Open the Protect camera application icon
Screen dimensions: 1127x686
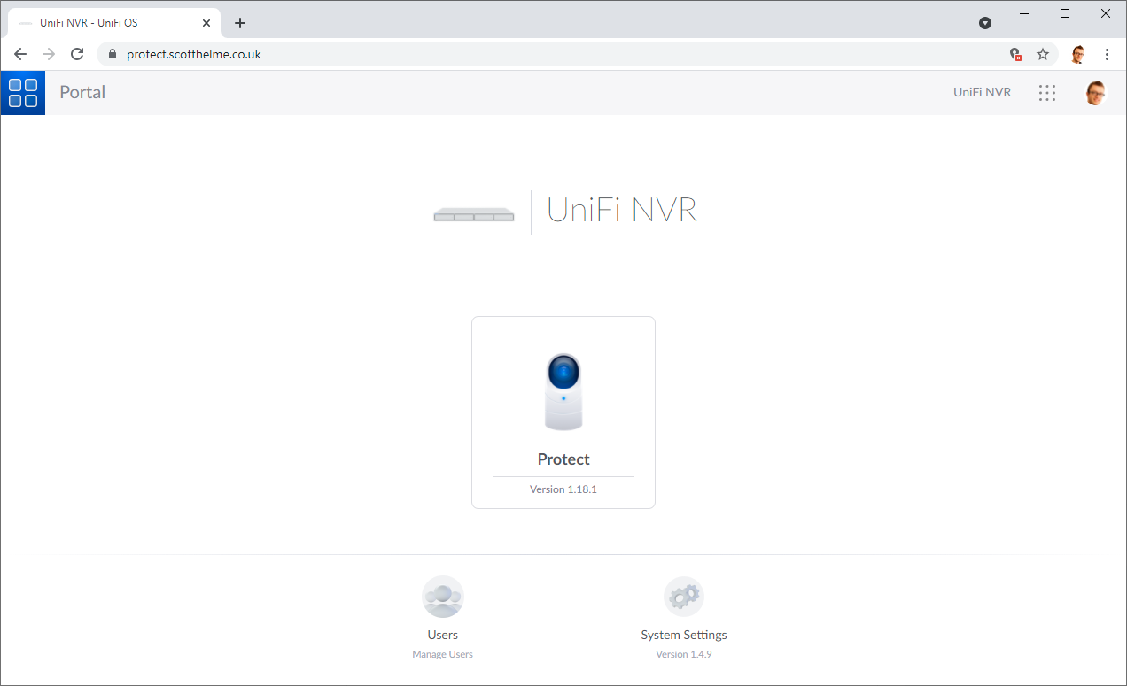click(x=563, y=392)
